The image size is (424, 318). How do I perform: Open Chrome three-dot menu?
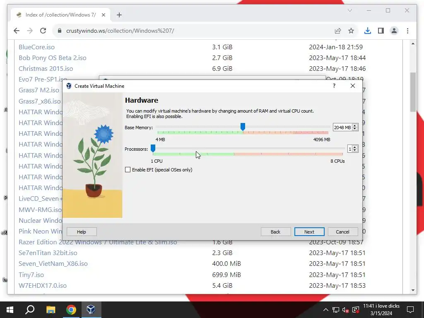[x=407, y=31]
